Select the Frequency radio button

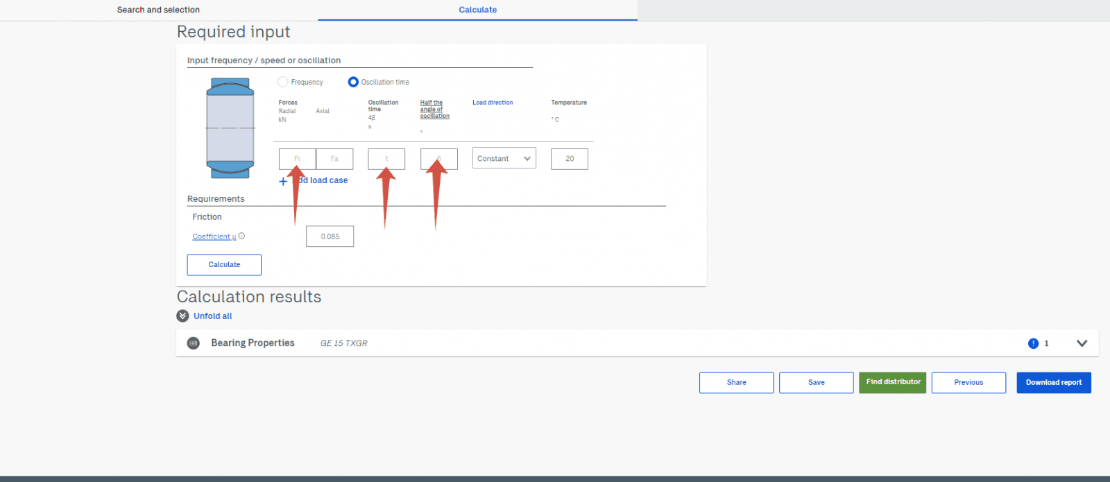tap(283, 82)
